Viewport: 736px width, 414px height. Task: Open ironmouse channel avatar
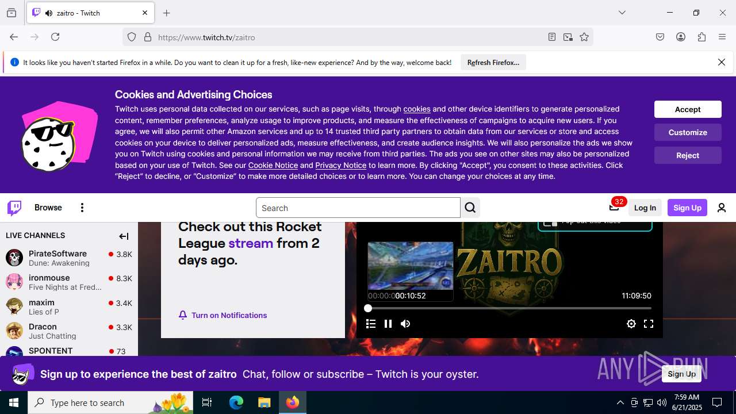[x=14, y=282]
